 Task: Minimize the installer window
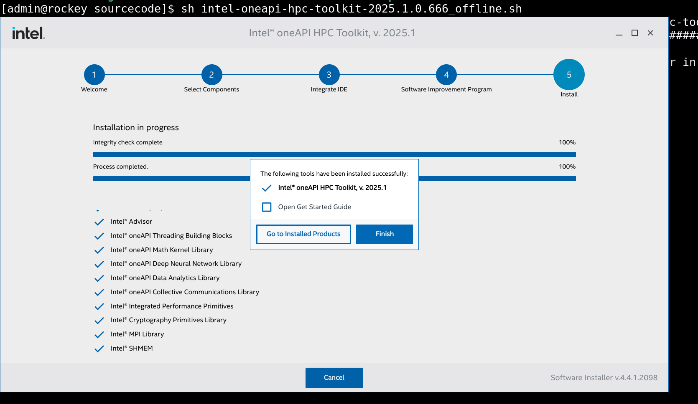click(x=619, y=33)
